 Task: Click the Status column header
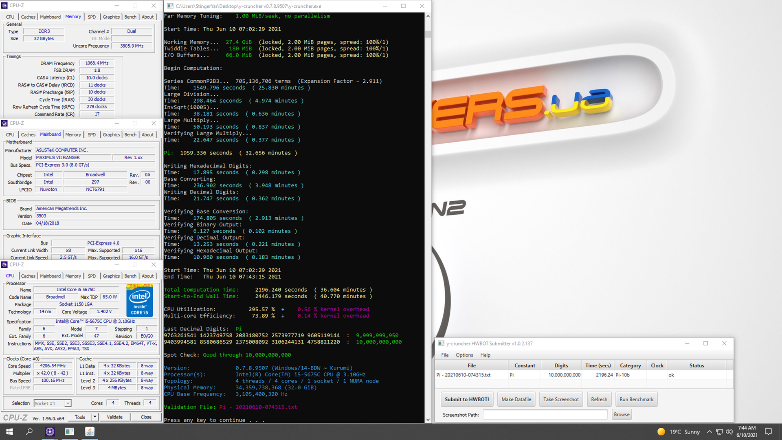pyautogui.click(x=696, y=365)
